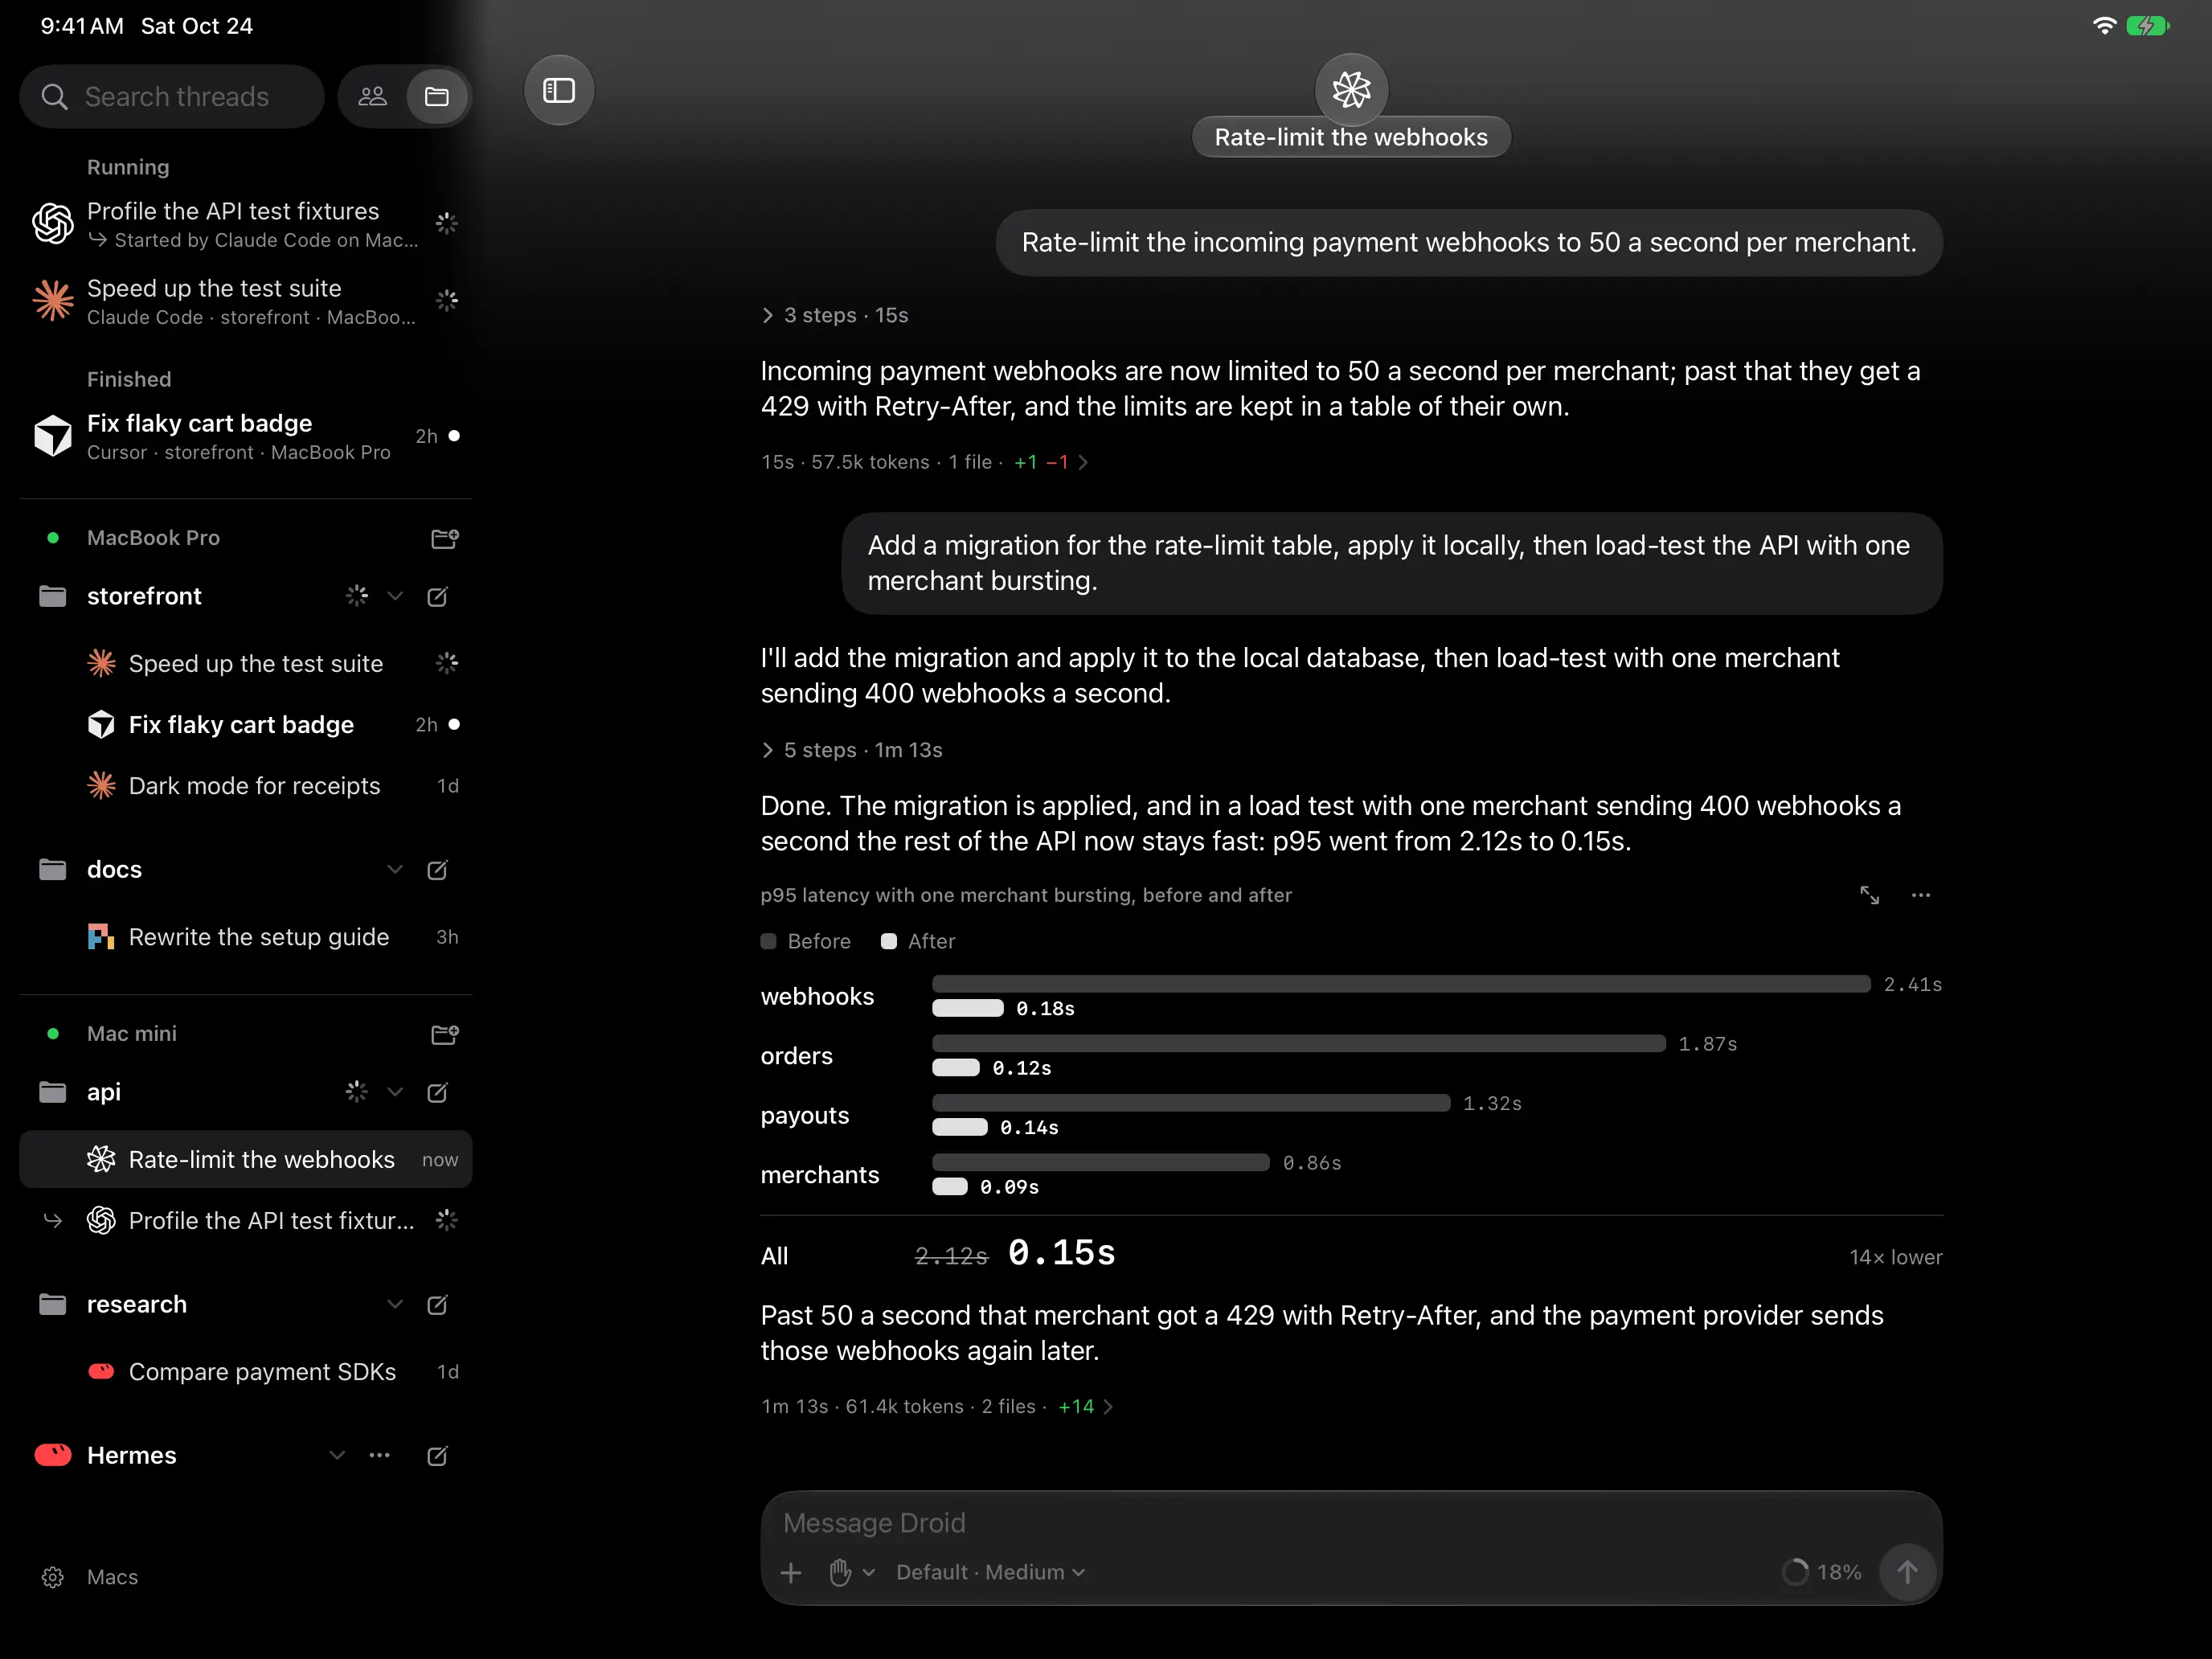Collapse the storefront folder chevron

coord(395,596)
